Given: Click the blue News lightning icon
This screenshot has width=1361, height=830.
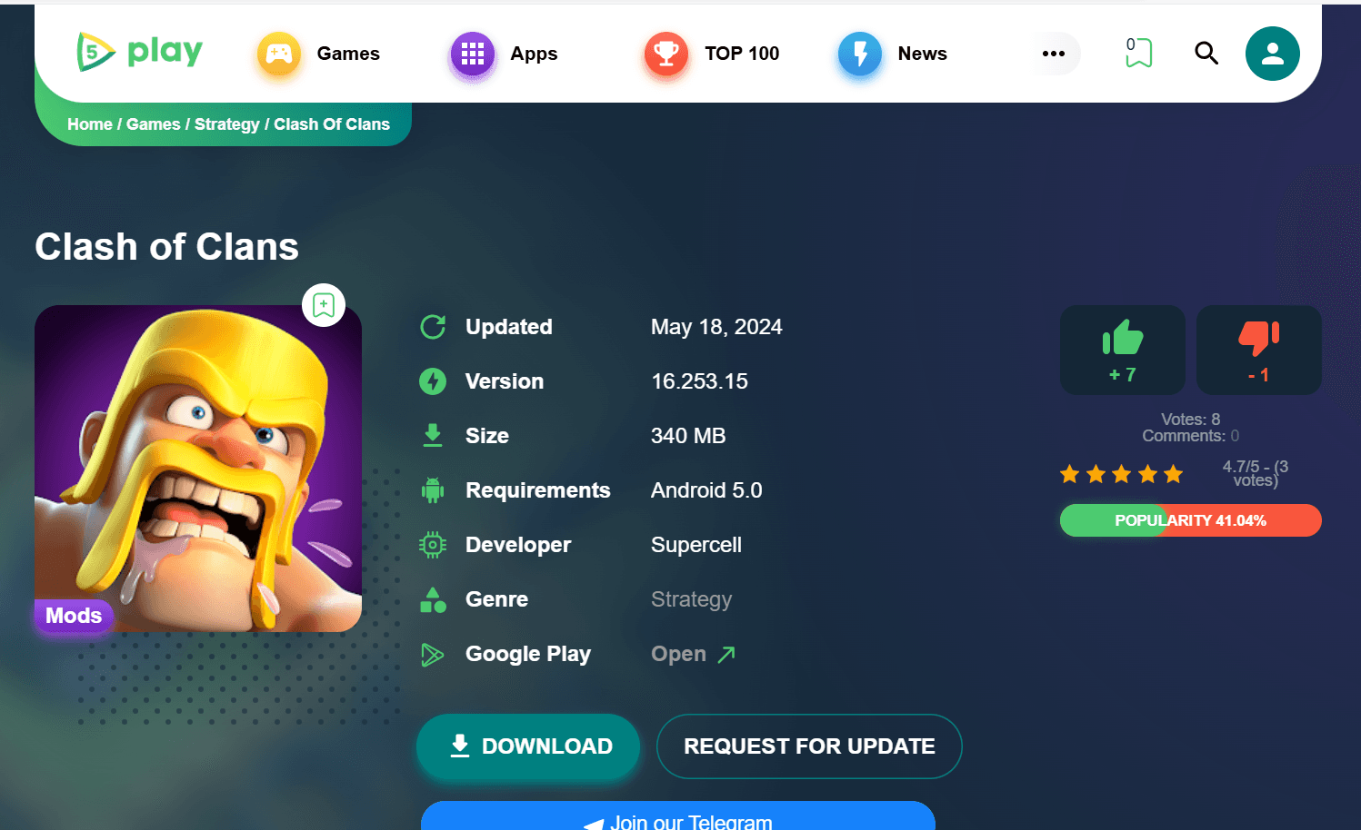Looking at the screenshot, I should [860, 54].
